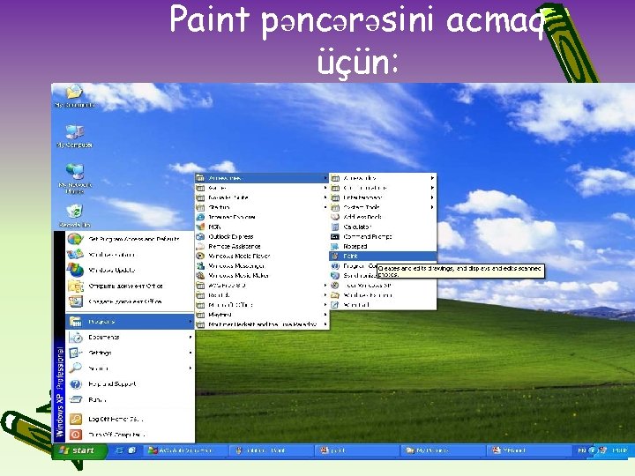Select Address Book in Accessories
Image resolution: width=635 pixels, height=476 pixels.
(383, 217)
